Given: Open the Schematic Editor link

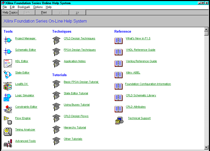Looking at the screenshot, I should [x=25, y=50].
